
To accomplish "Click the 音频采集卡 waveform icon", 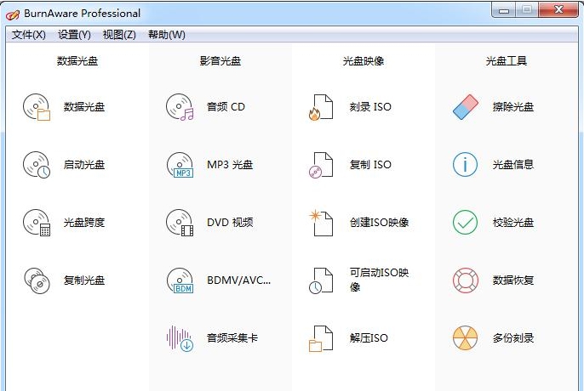I will click(180, 338).
